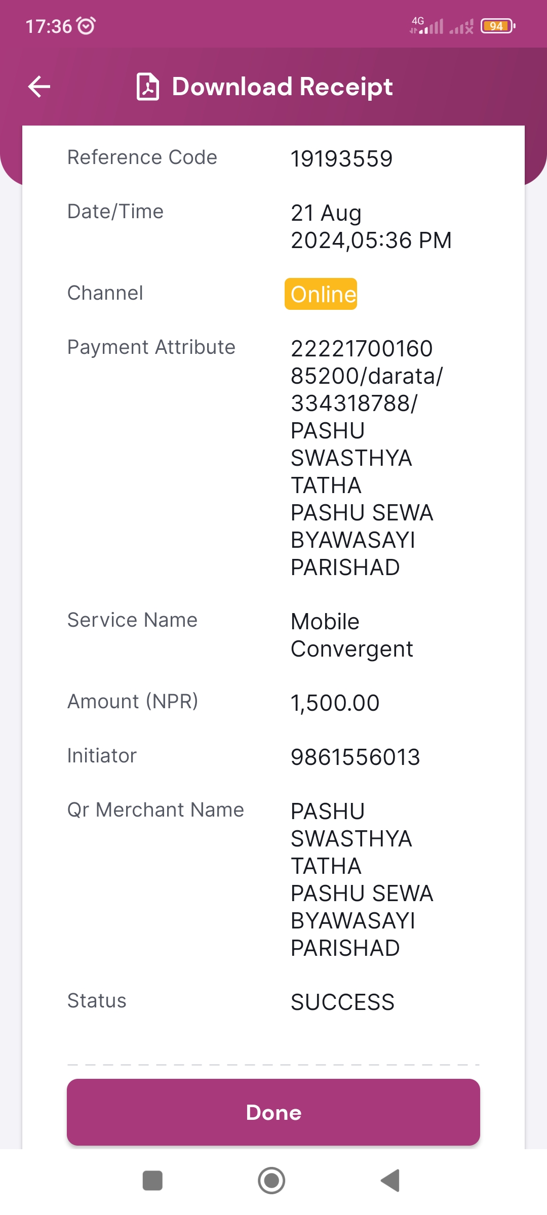
Task: Tap the Done button
Action: point(273,1112)
